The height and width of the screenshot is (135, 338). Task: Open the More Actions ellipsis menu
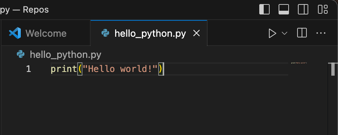coord(321,33)
